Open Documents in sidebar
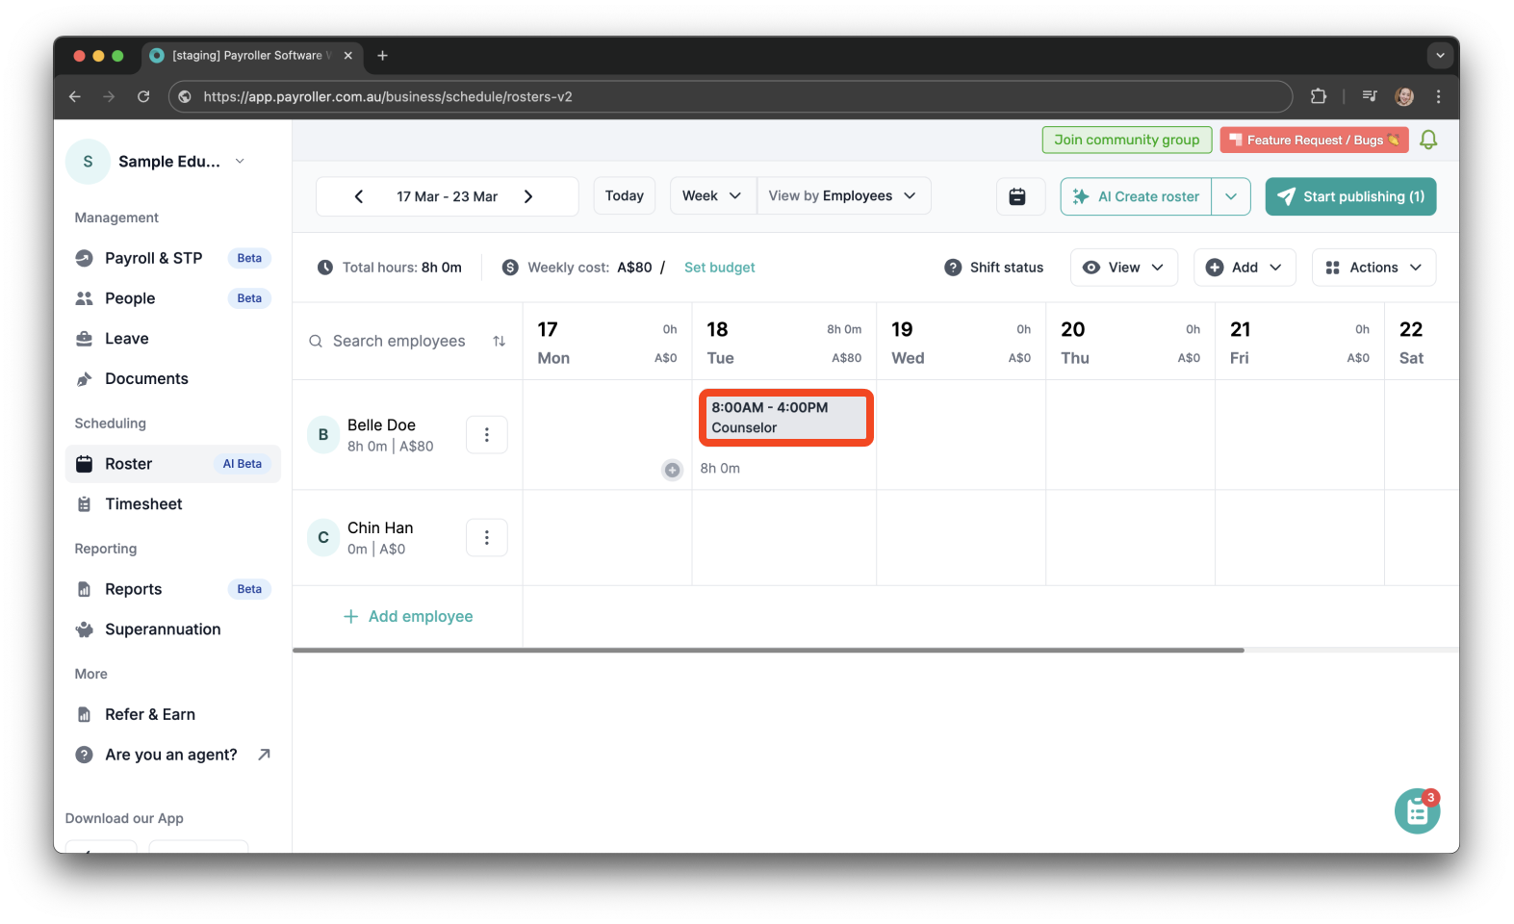The height and width of the screenshot is (924, 1514). (x=173, y=379)
